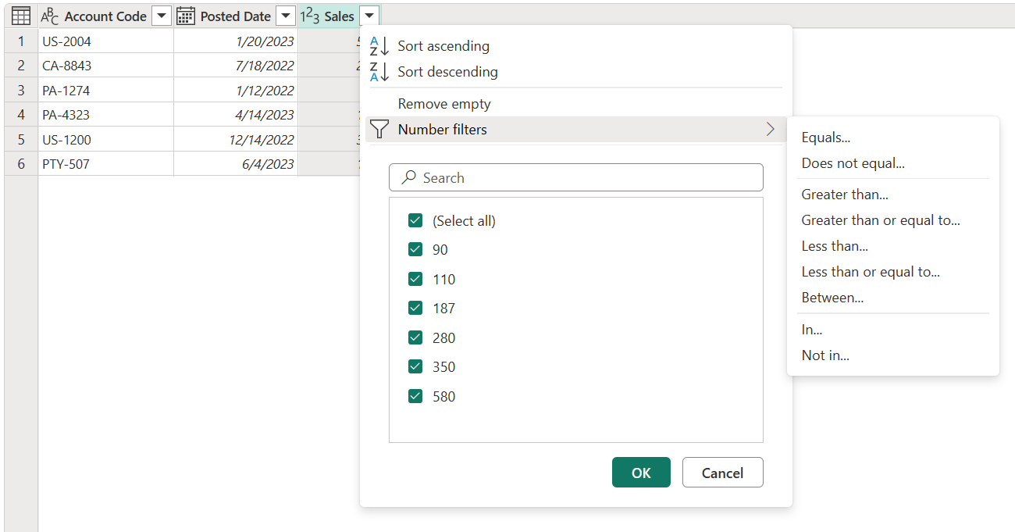Click the Remove empty option
Screen dimensions: 1015x532
point(443,103)
